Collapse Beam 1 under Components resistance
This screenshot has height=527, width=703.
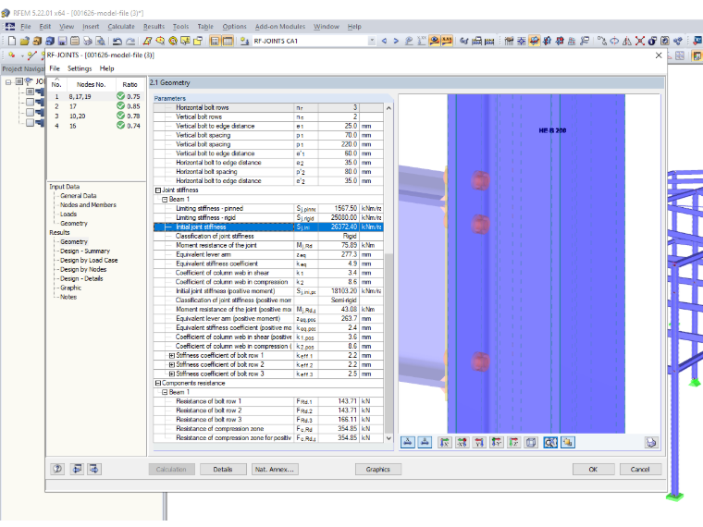coord(165,392)
